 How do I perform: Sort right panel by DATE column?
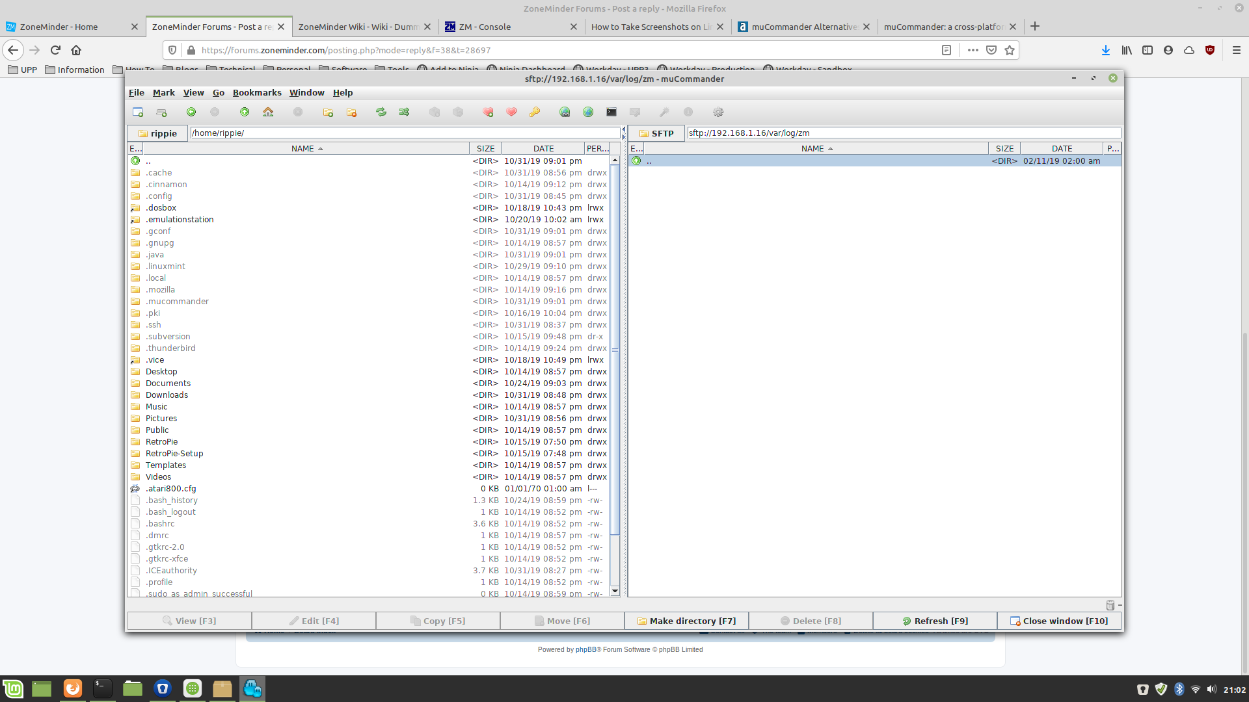1062,149
